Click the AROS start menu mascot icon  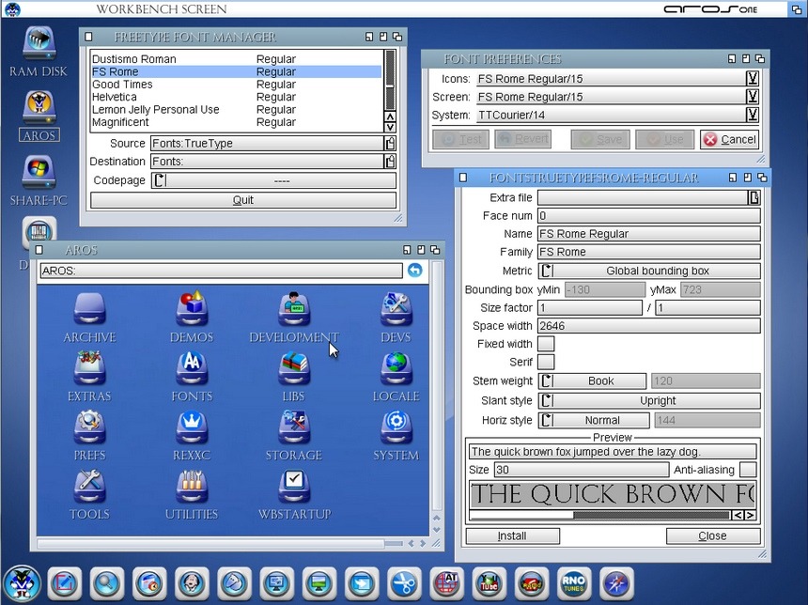pyautogui.click(x=22, y=584)
